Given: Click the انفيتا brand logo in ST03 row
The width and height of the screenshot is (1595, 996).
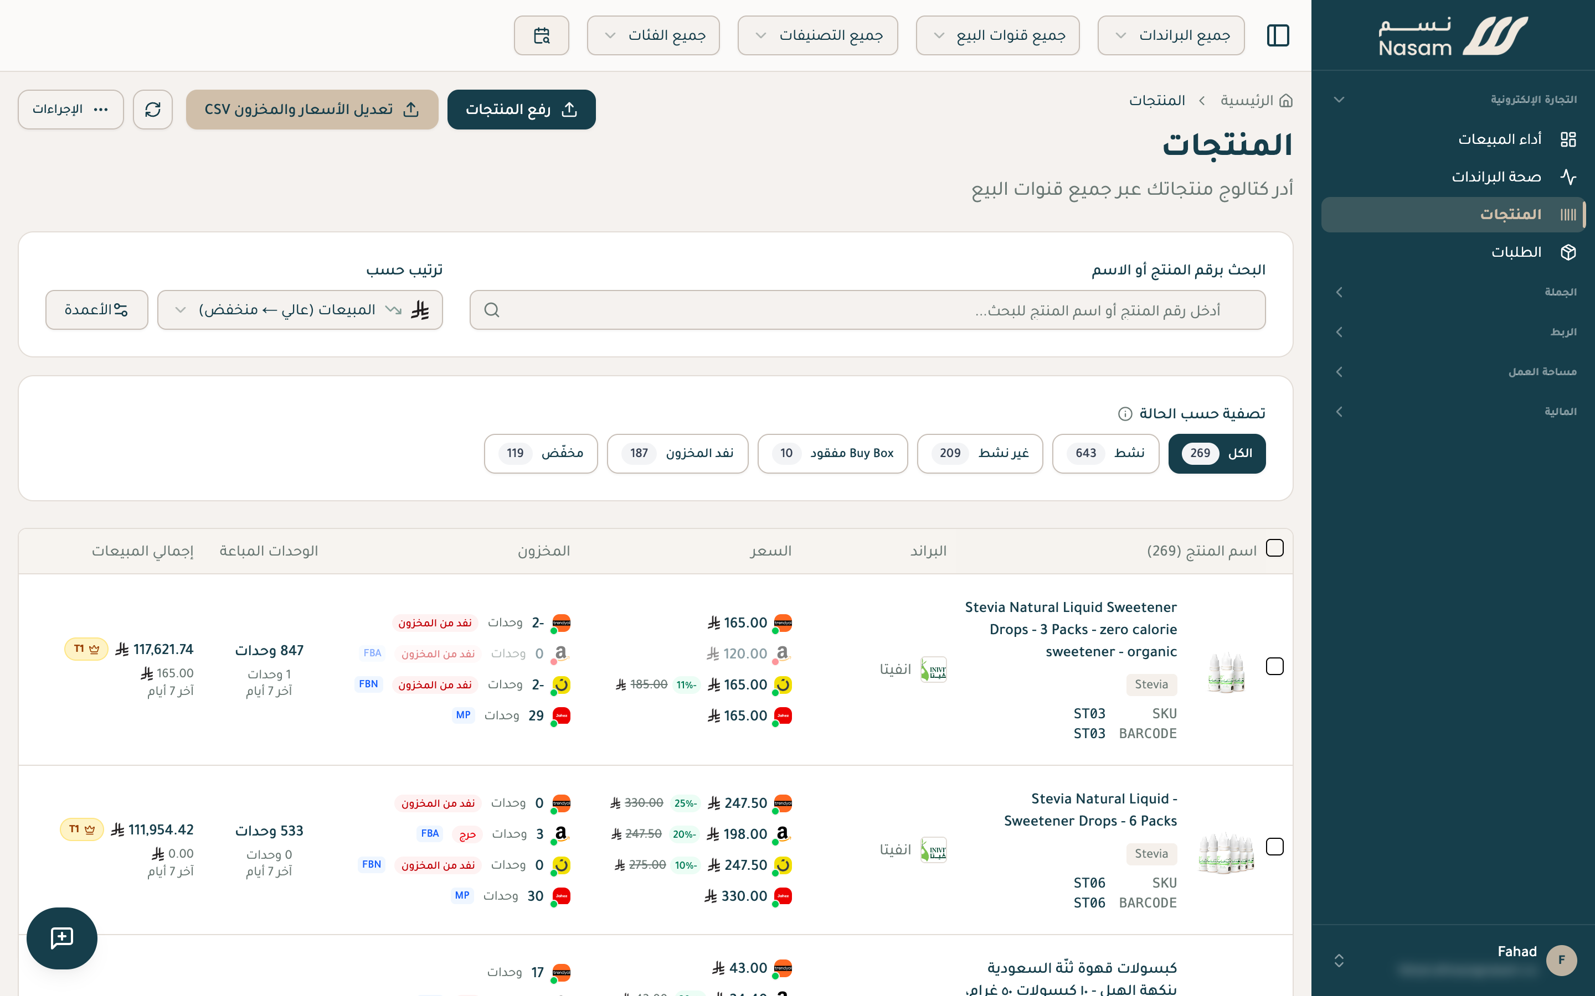Looking at the screenshot, I should click(933, 670).
